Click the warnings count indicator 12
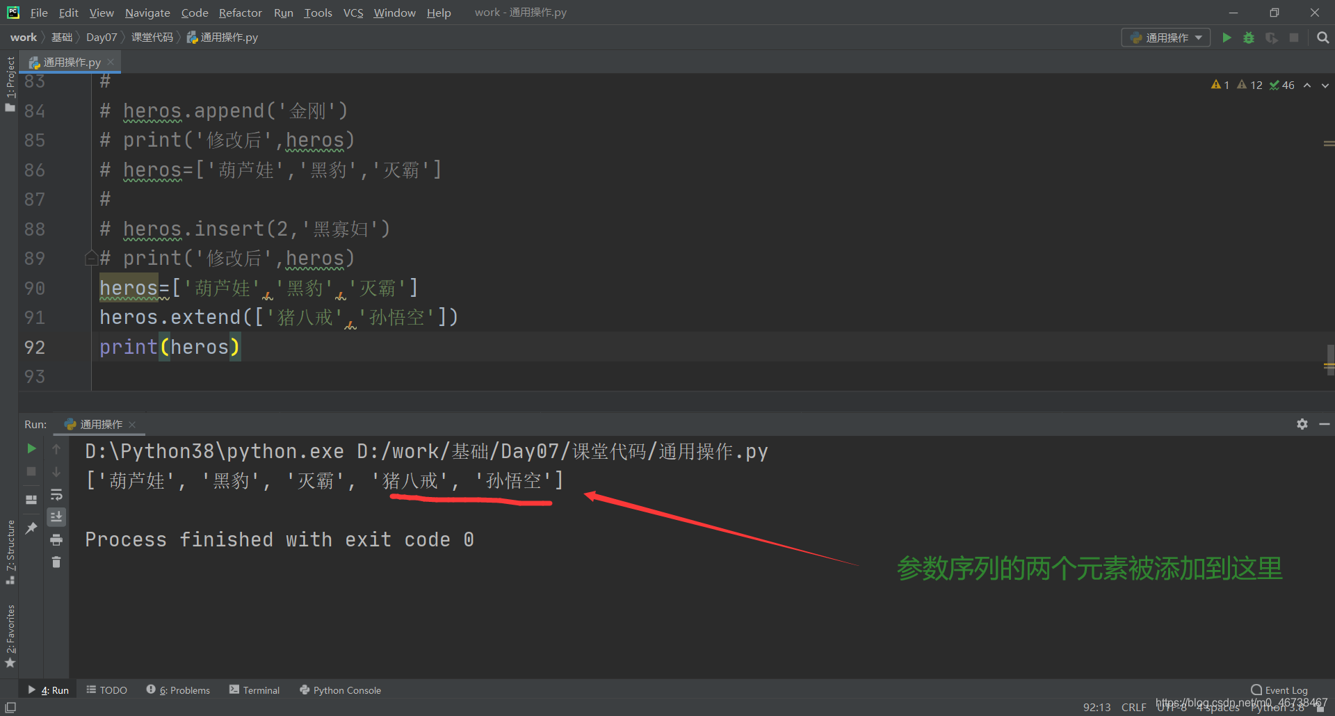 (1249, 85)
